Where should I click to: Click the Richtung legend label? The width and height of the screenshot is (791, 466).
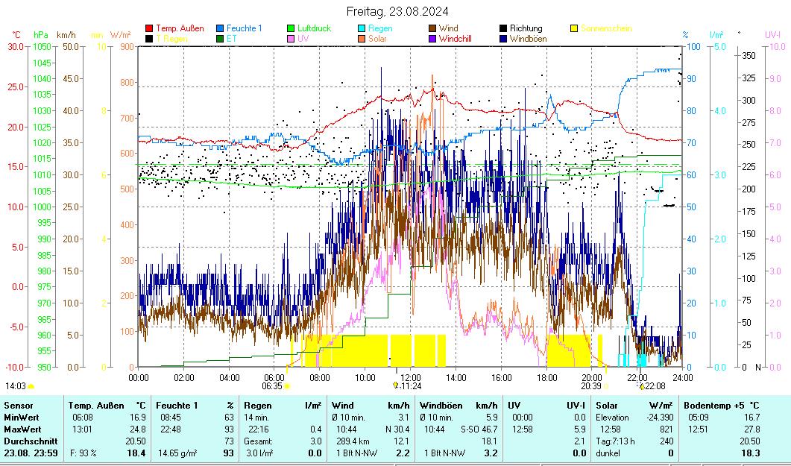[526, 28]
